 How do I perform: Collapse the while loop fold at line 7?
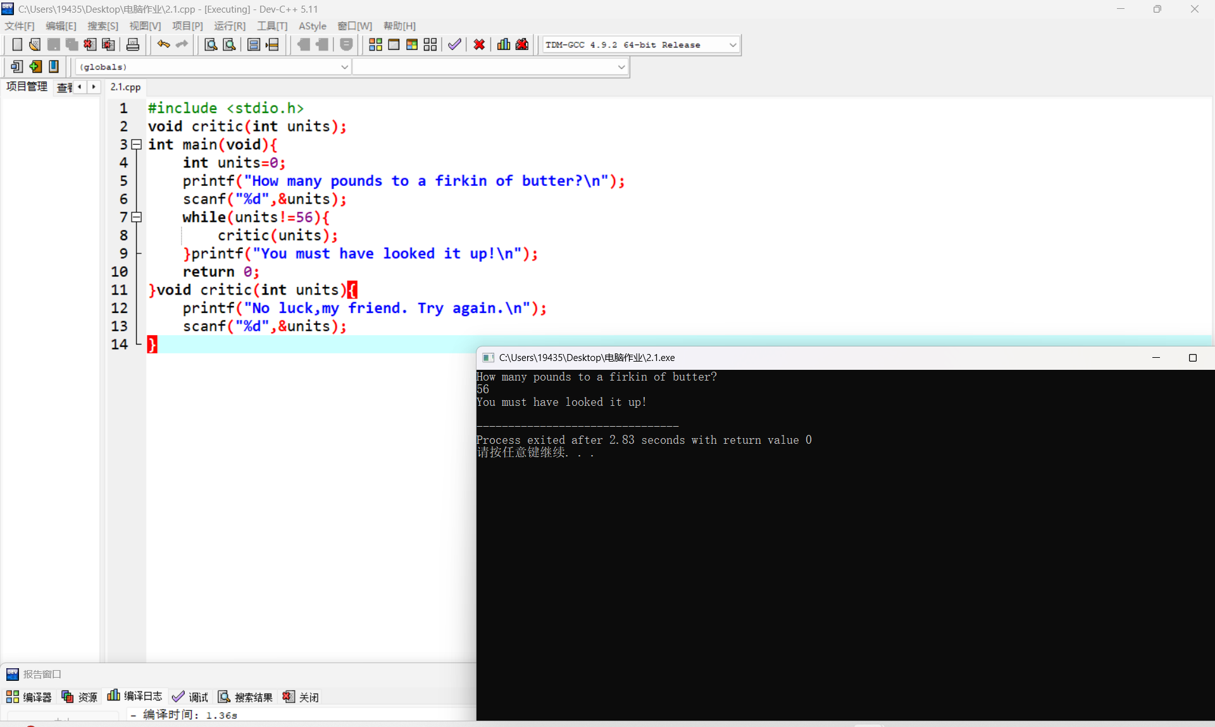click(136, 217)
